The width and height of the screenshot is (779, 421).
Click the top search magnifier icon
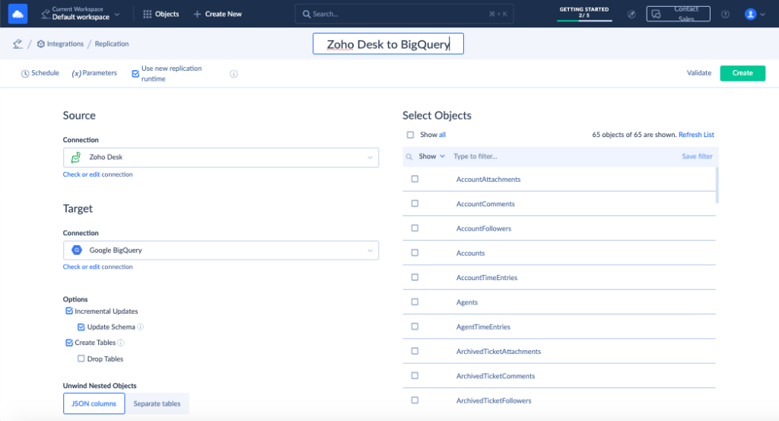click(307, 14)
